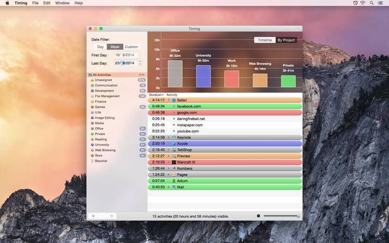
Task: Click the Safari compass icon in activity list
Action: click(174, 100)
